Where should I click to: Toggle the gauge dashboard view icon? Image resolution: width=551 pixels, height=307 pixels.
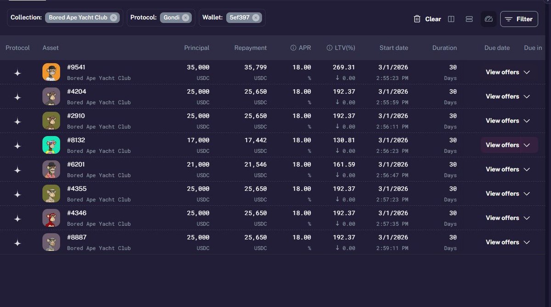click(489, 19)
